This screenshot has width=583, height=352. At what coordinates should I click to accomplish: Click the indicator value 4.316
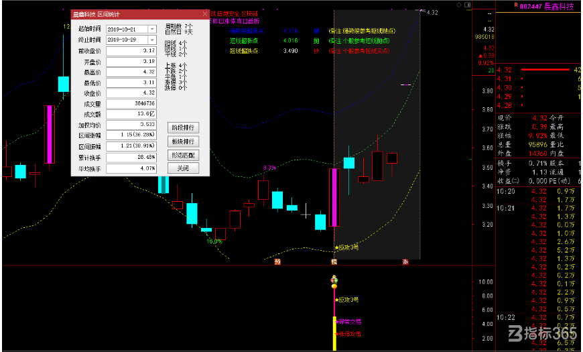[290, 31]
